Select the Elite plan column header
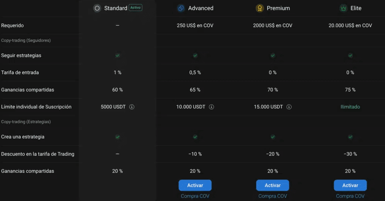The height and width of the screenshot is (201, 385). 356,8
